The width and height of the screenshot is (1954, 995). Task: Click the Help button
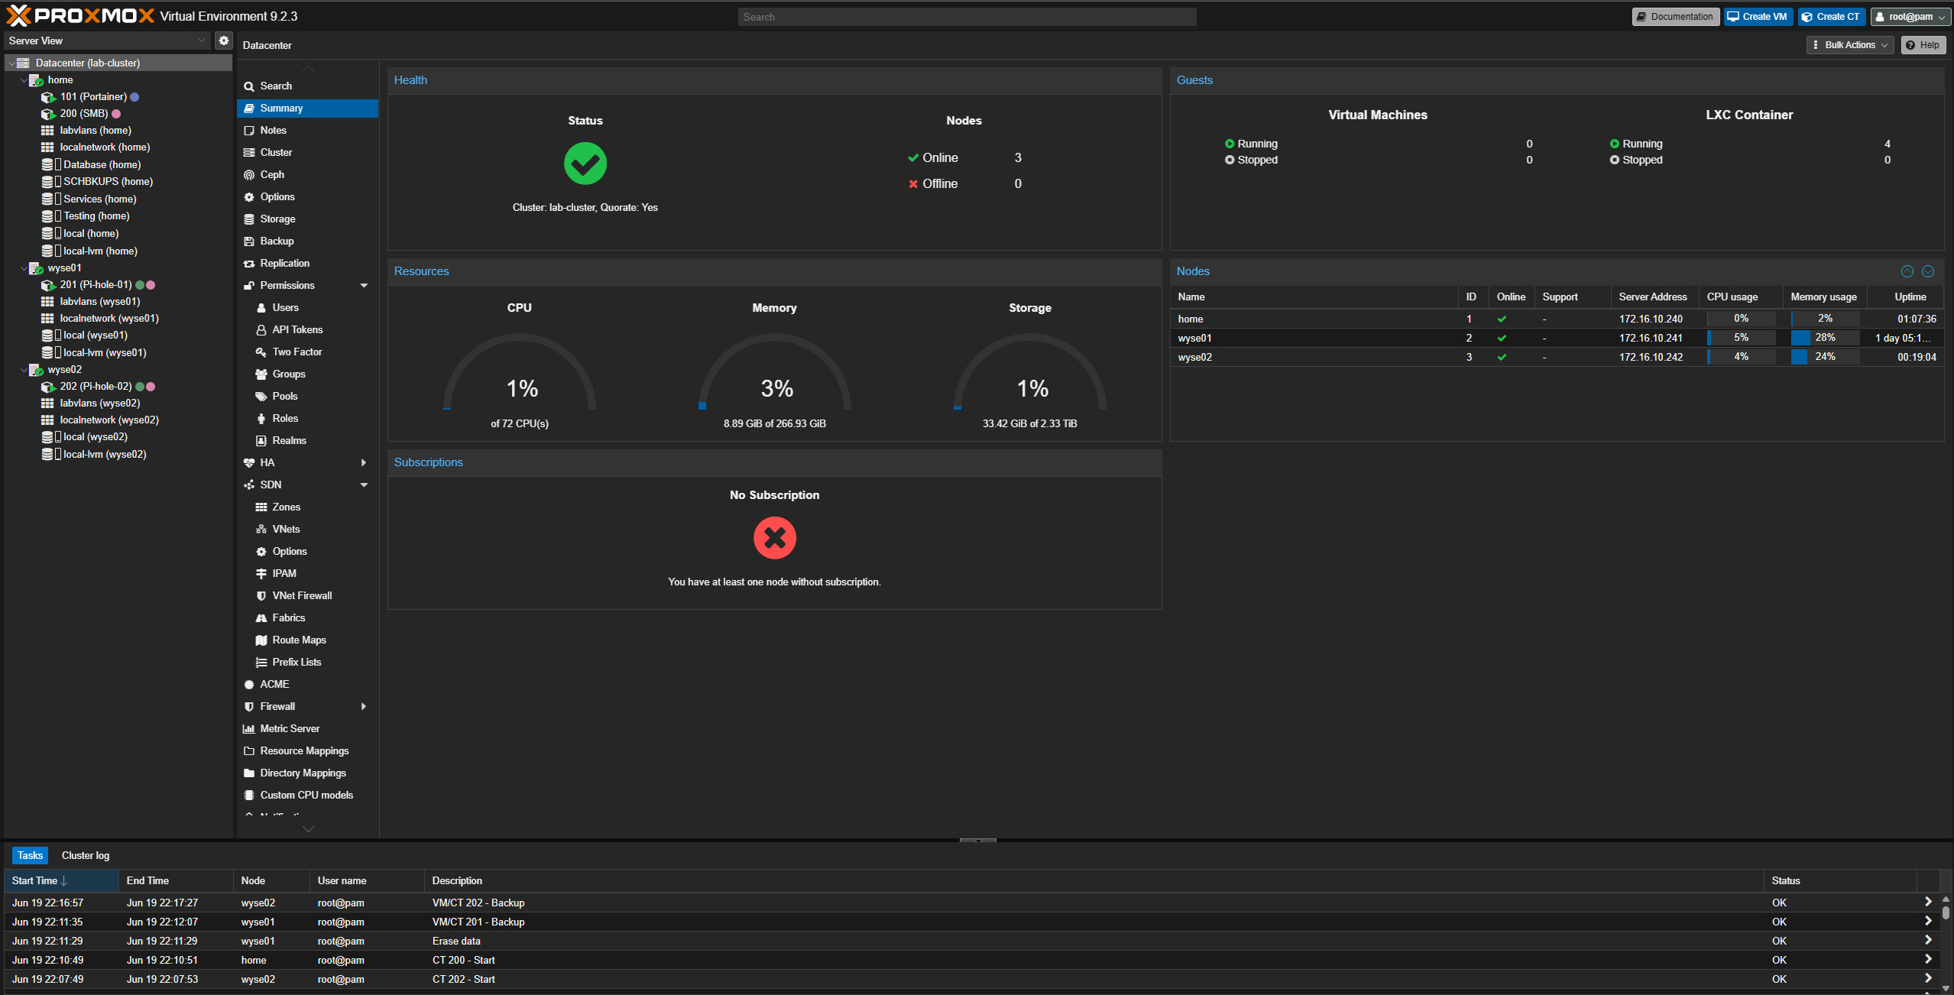[1923, 45]
